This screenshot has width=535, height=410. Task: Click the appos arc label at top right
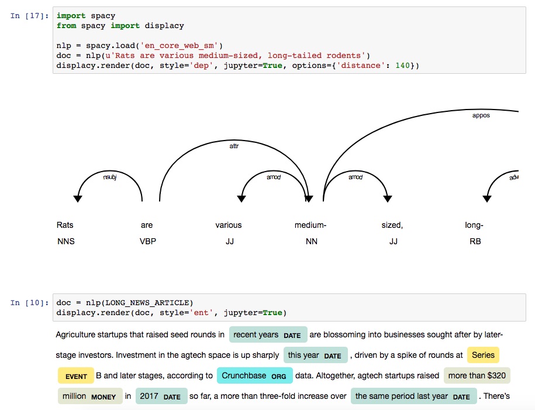[481, 115]
